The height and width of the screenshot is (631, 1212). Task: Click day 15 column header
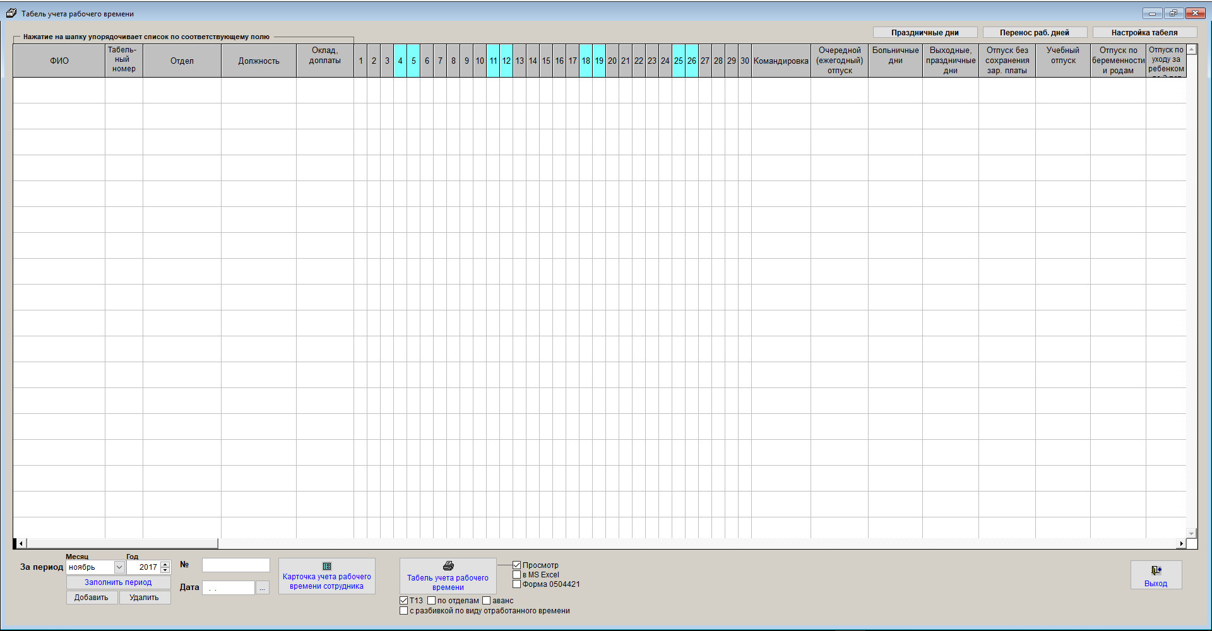point(546,61)
